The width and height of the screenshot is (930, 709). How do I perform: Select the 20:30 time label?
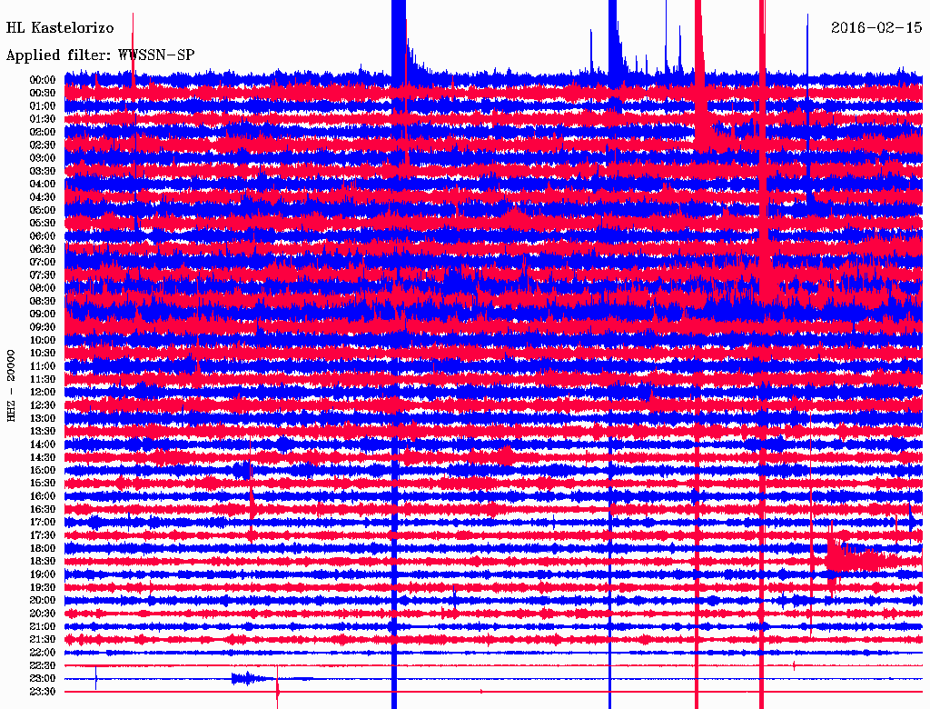(43, 614)
